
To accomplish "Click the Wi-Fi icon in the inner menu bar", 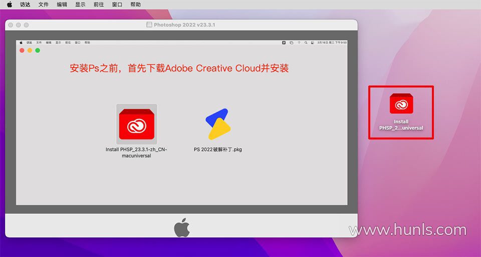I will (298, 43).
